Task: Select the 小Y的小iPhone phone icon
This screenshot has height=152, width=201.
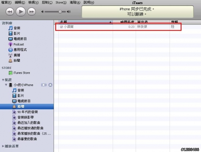Action: pyautogui.click(x=10, y=85)
